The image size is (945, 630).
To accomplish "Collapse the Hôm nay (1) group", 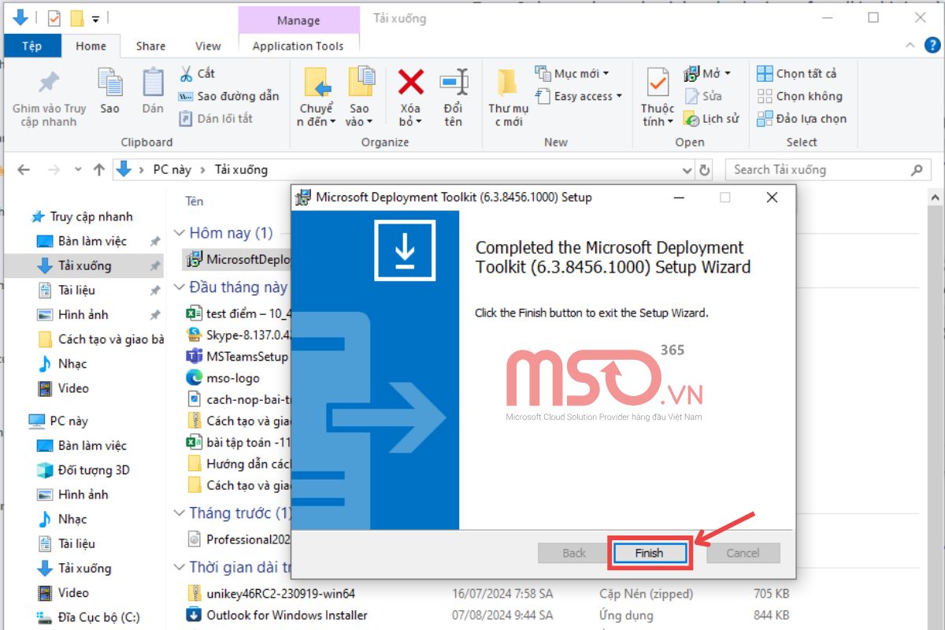I will [x=180, y=233].
